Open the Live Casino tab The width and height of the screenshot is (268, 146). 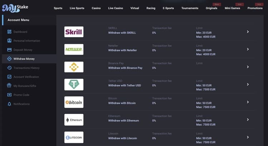[x=115, y=8]
